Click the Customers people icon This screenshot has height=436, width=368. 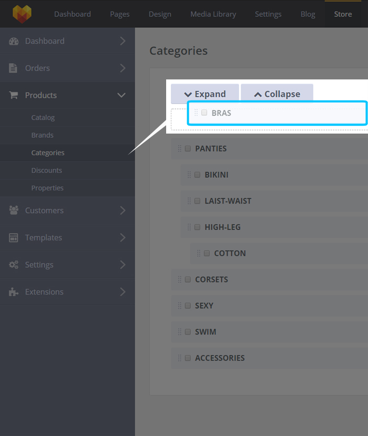(x=14, y=210)
